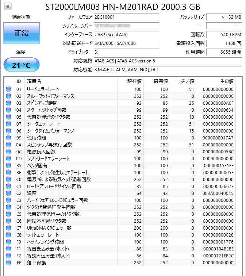246x276 pixels.
Task: Select the 5400 RPM rotation field
Action: click(x=224, y=35)
